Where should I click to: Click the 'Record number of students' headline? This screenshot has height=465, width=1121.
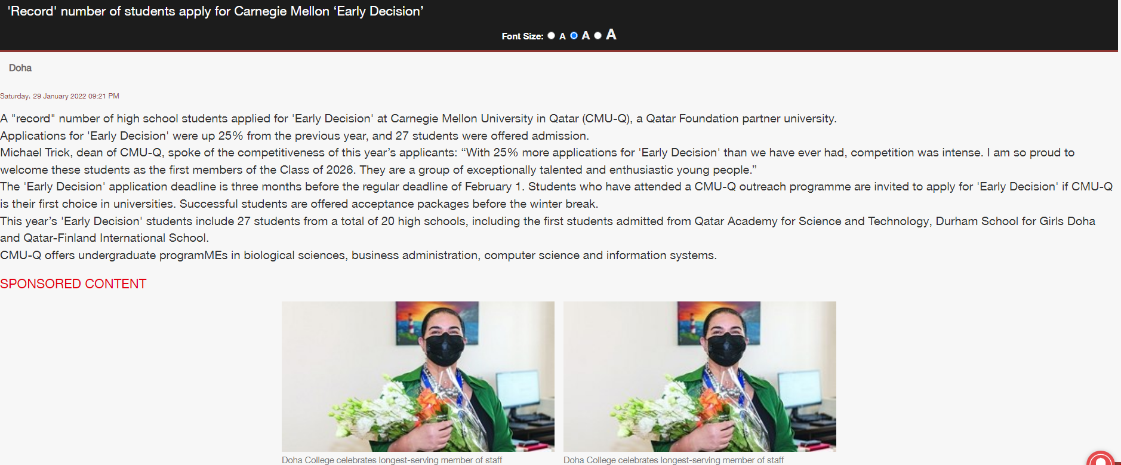tap(215, 11)
